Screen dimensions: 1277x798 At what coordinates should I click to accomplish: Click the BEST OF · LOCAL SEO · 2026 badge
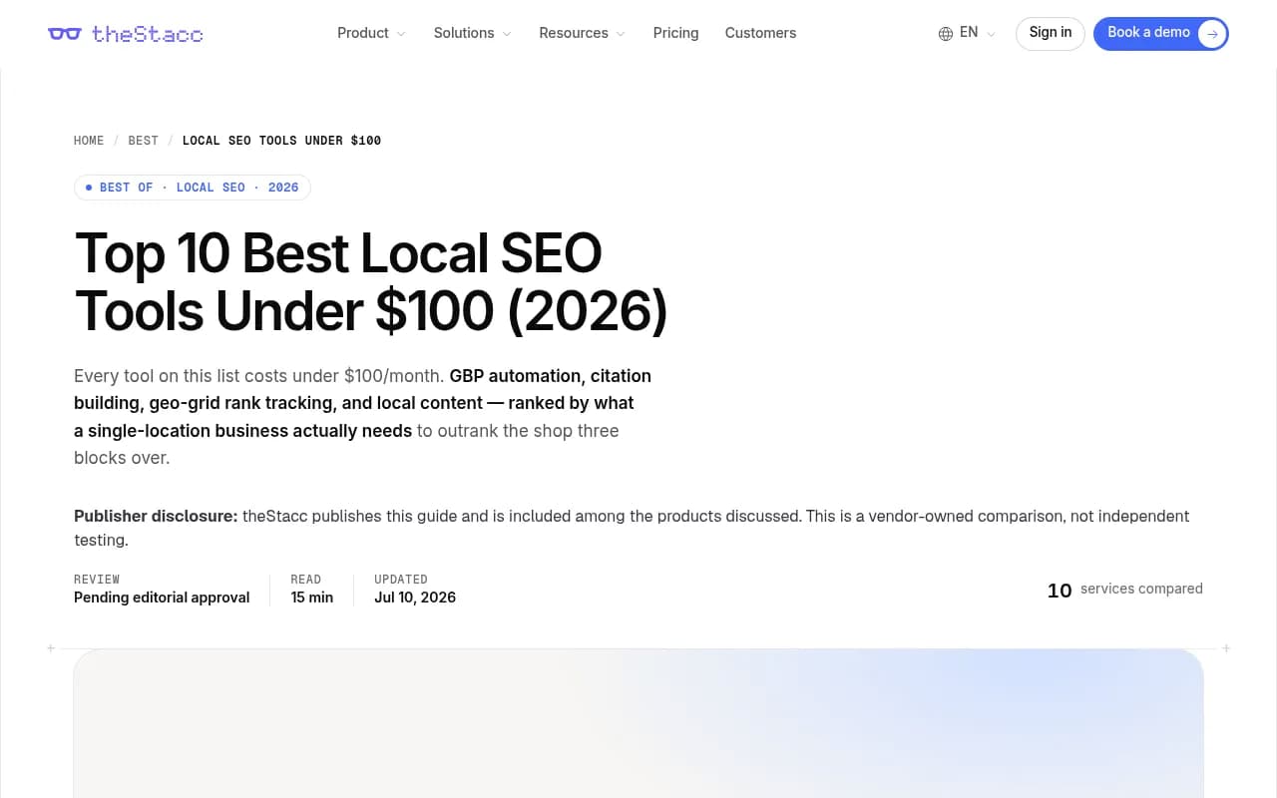[x=193, y=188]
